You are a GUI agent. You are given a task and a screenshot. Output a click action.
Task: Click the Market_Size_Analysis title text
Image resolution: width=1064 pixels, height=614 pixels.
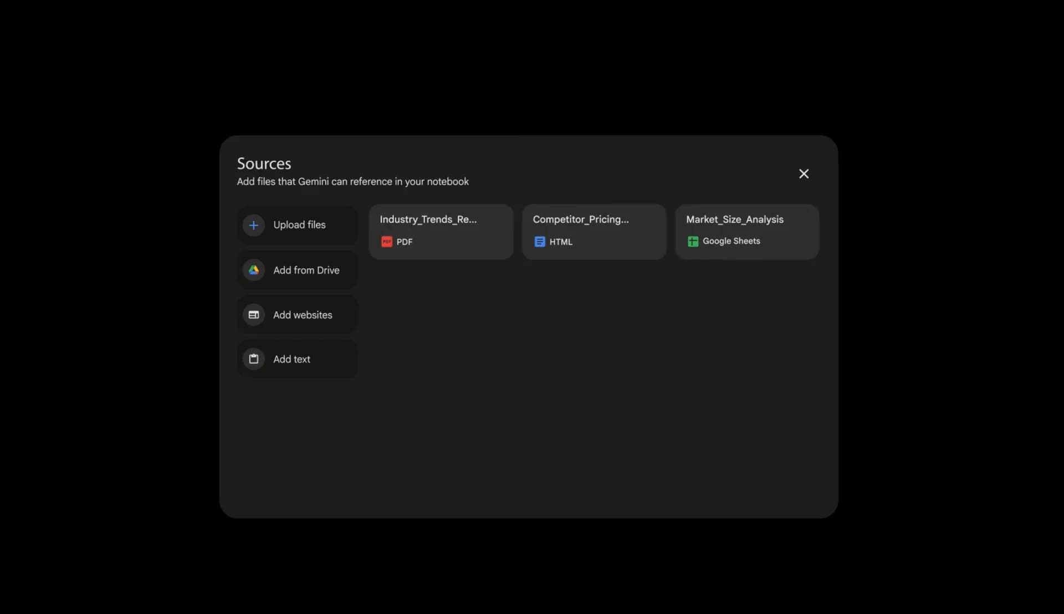734,219
